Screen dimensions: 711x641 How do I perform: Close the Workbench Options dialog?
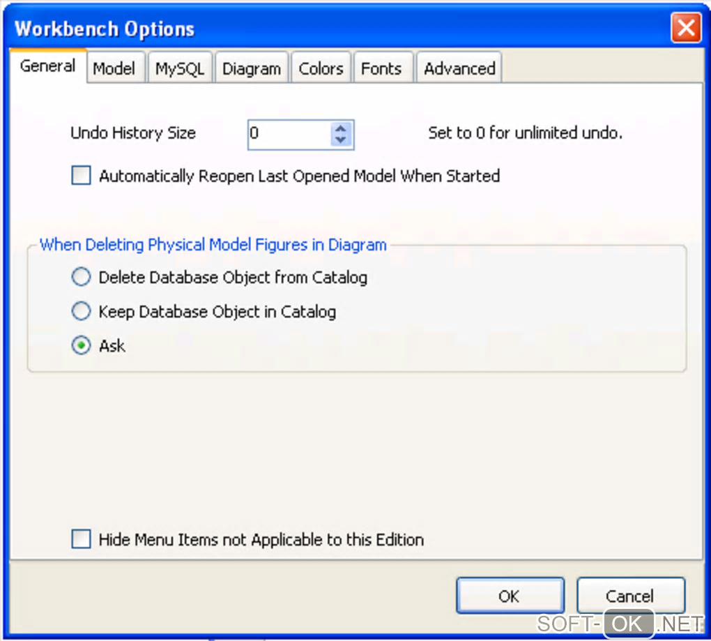(x=686, y=29)
